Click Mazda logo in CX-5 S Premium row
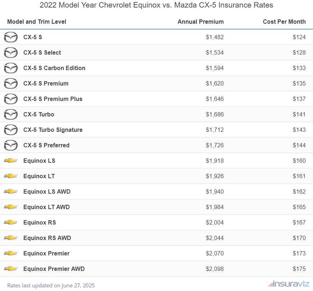 (x=11, y=83)
